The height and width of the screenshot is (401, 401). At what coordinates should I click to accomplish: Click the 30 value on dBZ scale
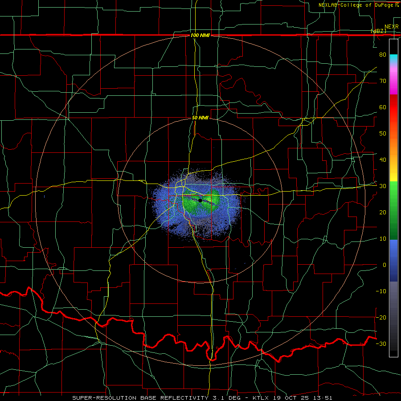point(383,186)
